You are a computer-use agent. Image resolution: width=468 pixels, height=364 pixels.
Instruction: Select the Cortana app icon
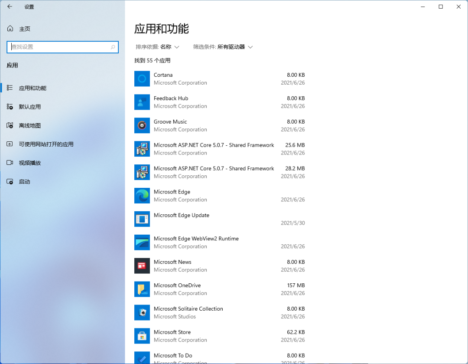point(142,79)
